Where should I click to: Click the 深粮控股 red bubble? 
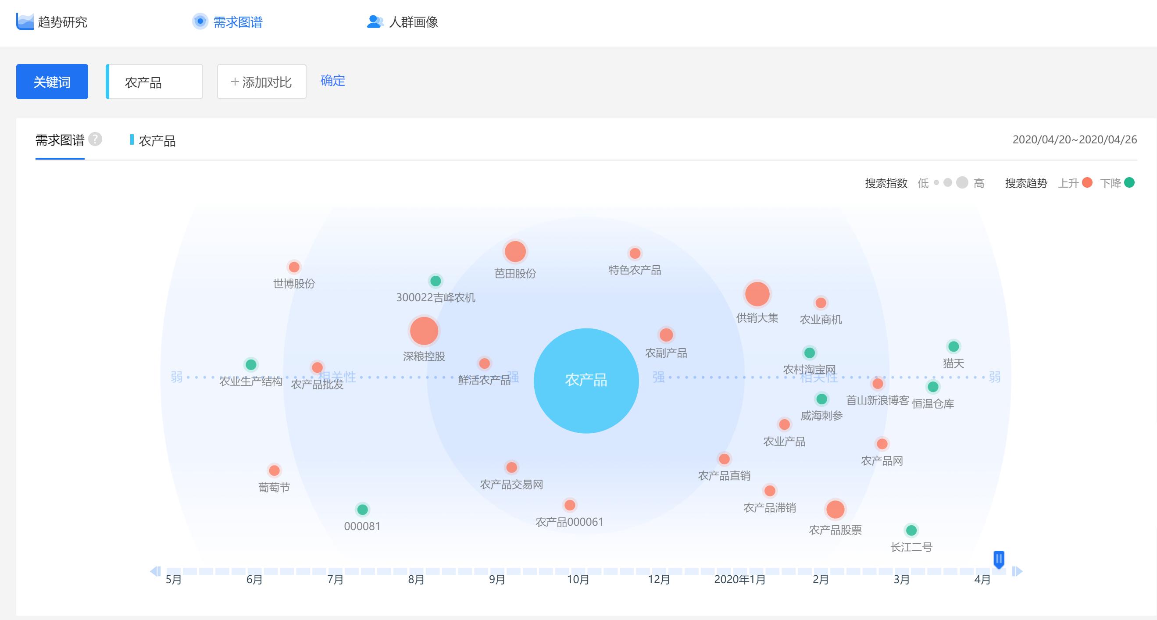pyautogui.click(x=424, y=331)
